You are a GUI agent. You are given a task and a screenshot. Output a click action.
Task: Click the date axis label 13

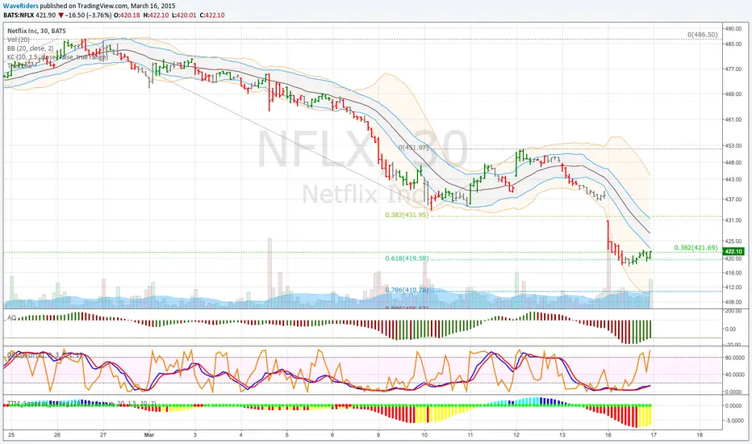(562, 435)
